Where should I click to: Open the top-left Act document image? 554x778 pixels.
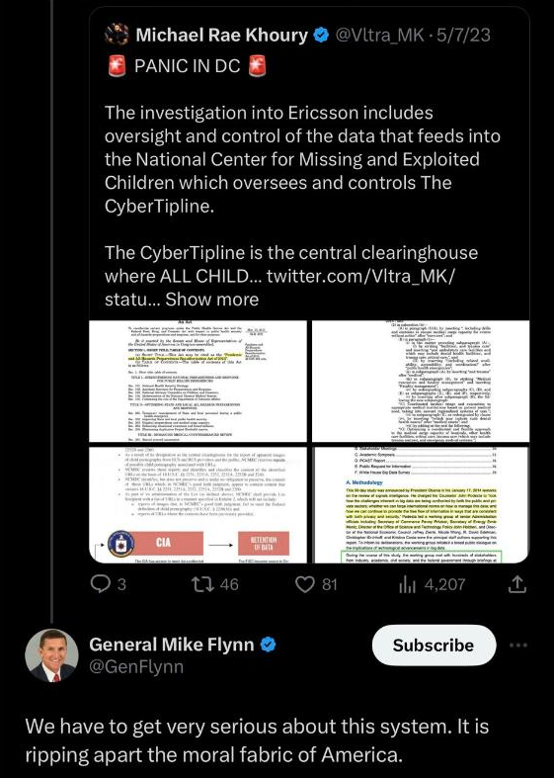[198, 381]
